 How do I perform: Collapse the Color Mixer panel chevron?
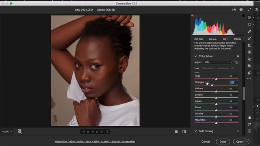[196, 56]
